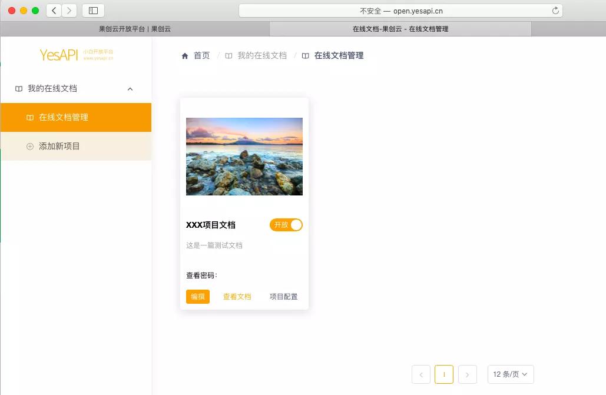Click the Safari reload icon in address bar

(555, 10)
